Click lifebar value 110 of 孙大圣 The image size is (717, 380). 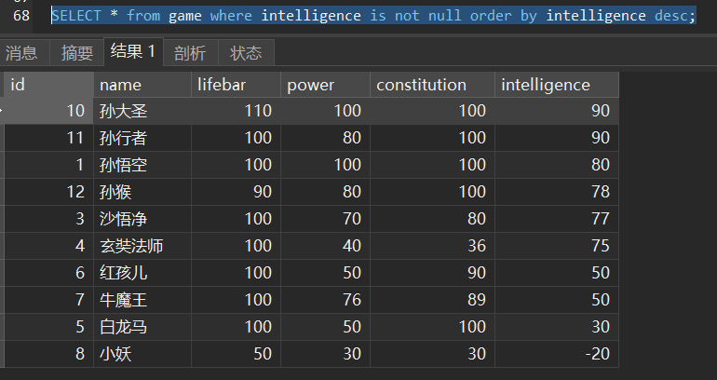pyautogui.click(x=236, y=111)
